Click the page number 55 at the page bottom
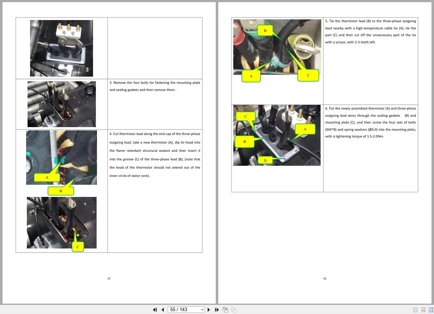The image size is (434, 314). coord(109,279)
